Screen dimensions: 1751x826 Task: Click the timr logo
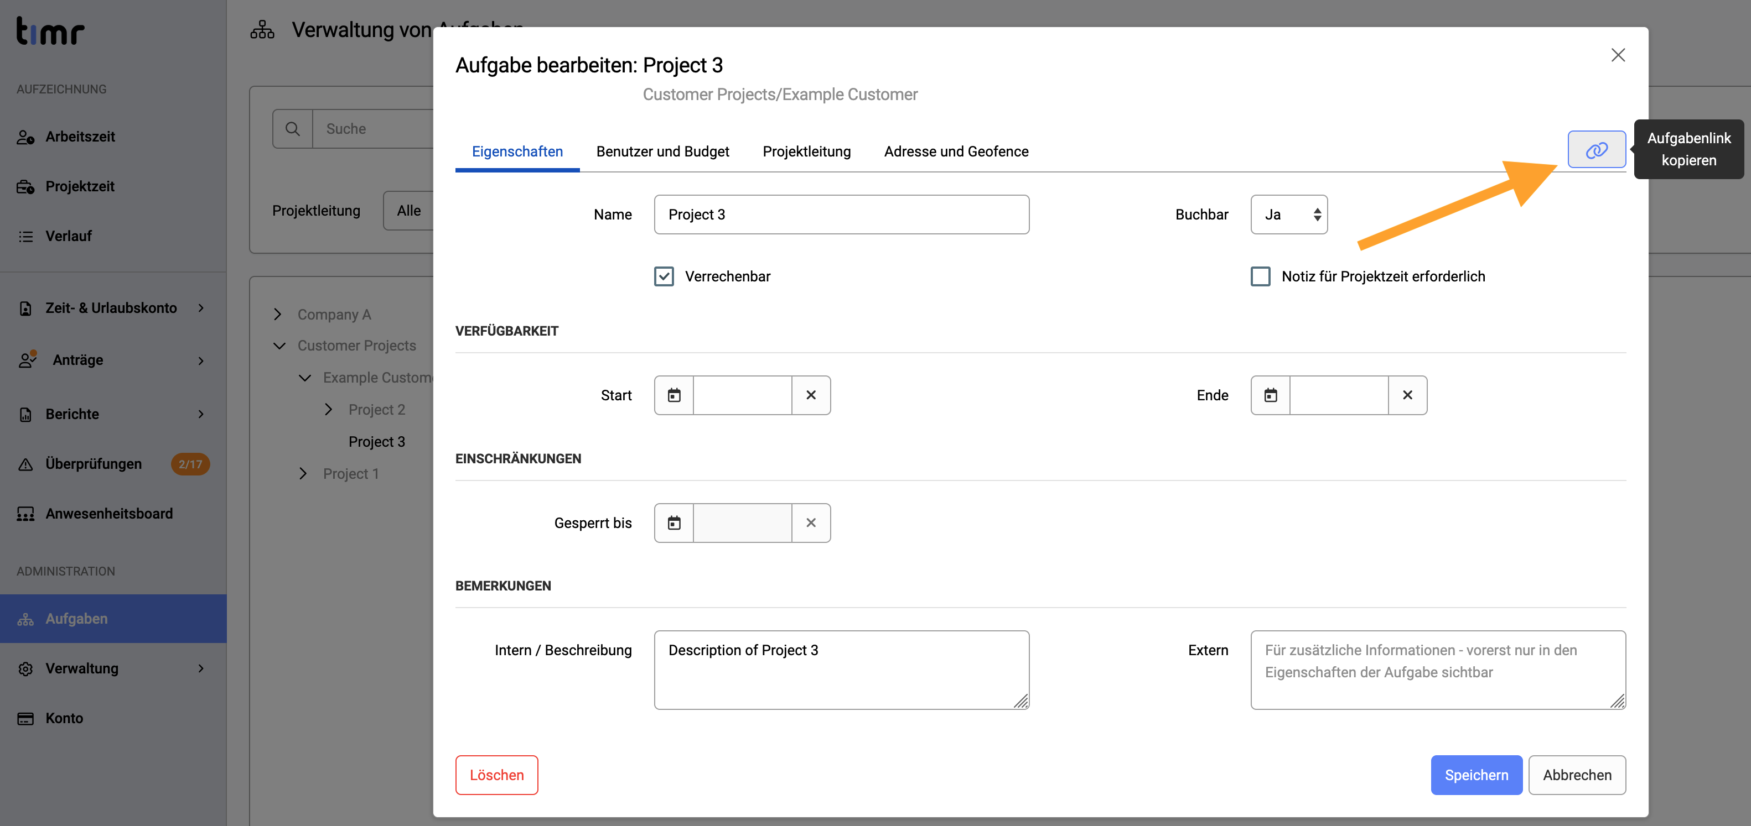click(x=50, y=32)
